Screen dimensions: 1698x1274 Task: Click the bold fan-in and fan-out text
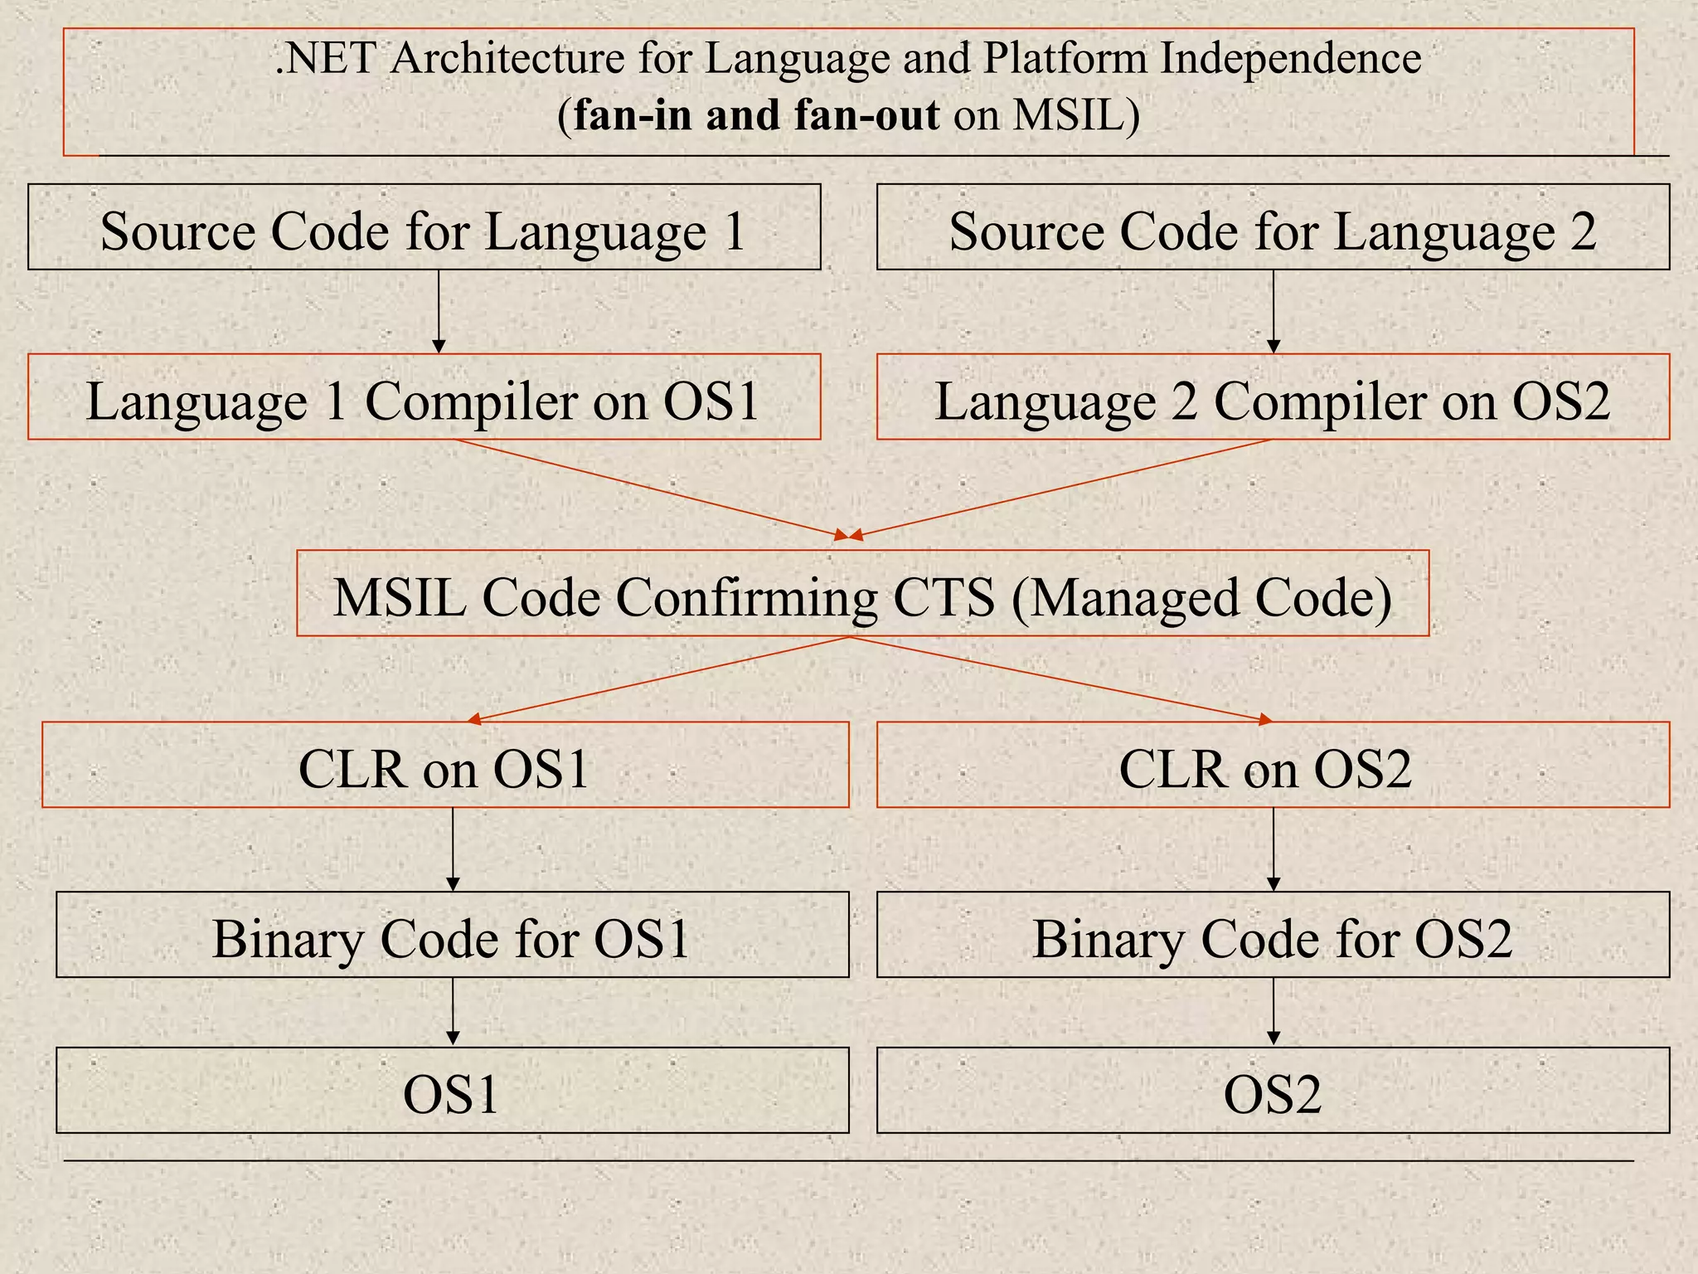click(x=755, y=114)
